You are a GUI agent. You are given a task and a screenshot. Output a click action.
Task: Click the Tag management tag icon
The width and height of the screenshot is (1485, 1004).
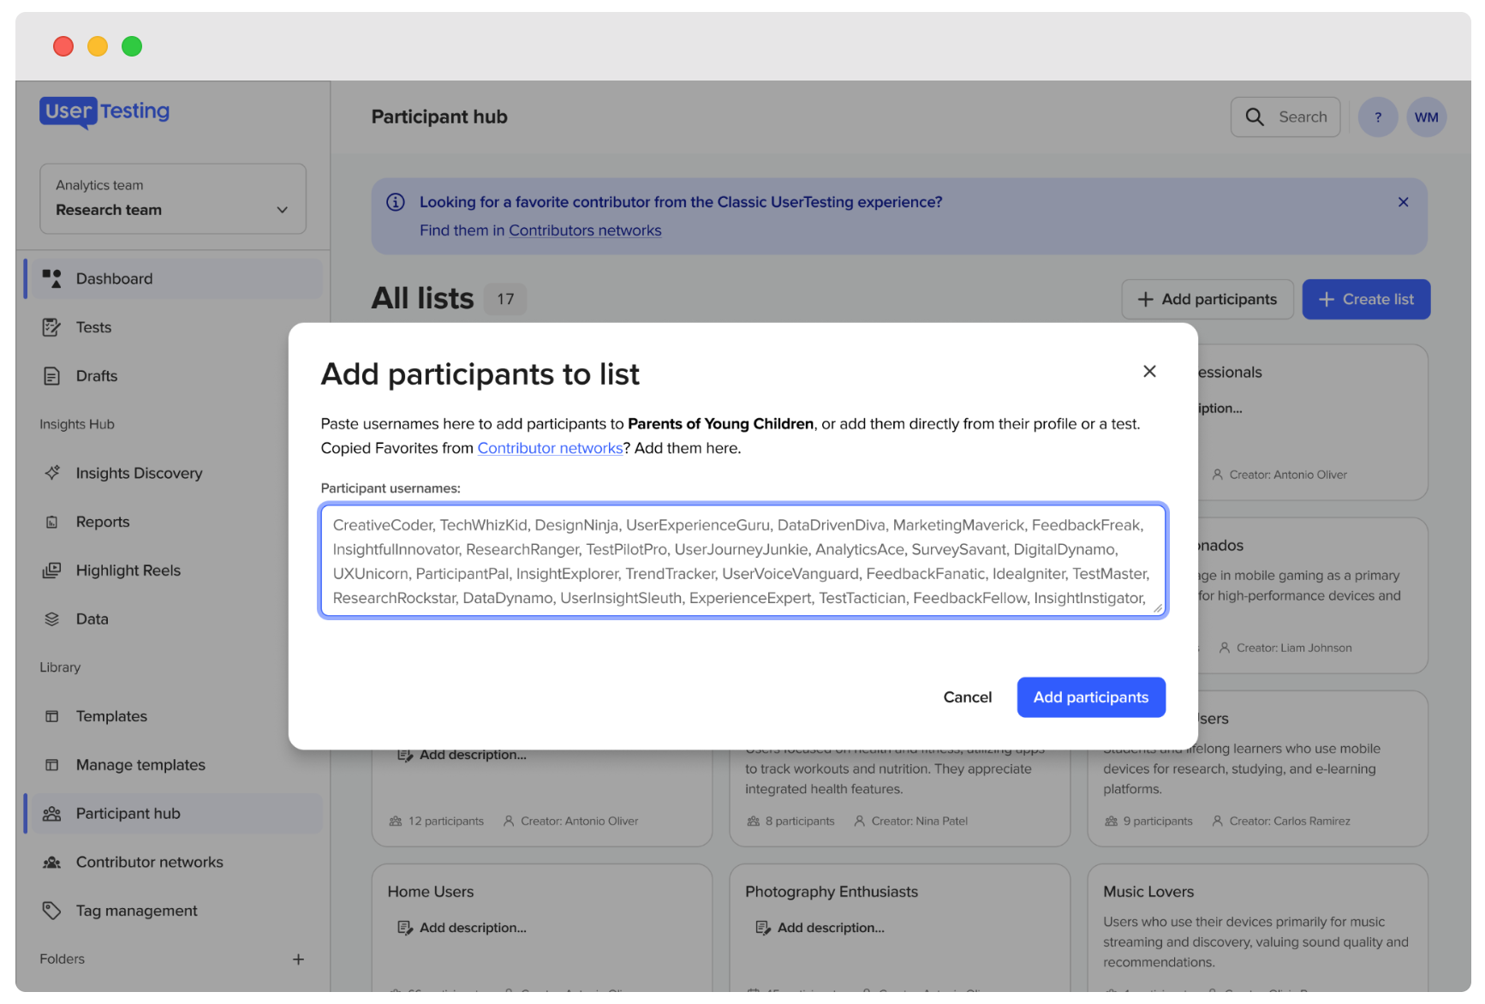(x=52, y=911)
